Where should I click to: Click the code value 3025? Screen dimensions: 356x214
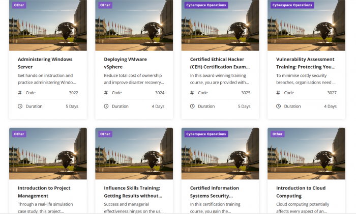246,93
